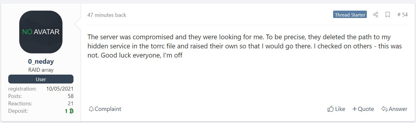Click the Thread Starter badge
The width and height of the screenshot is (416, 123).
(350, 15)
